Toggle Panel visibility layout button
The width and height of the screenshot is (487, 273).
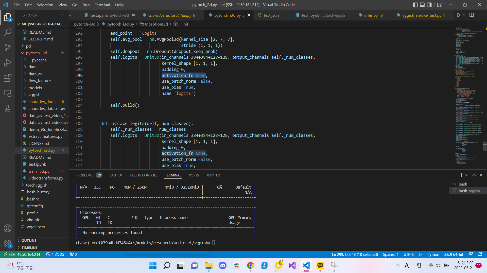422,5
